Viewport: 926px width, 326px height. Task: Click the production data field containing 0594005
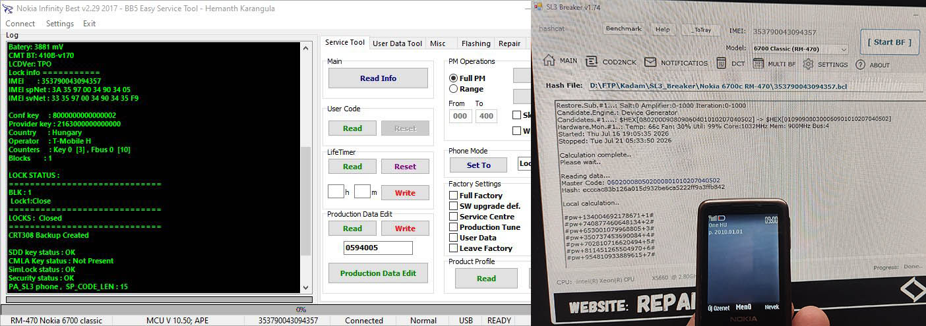[x=378, y=248]
